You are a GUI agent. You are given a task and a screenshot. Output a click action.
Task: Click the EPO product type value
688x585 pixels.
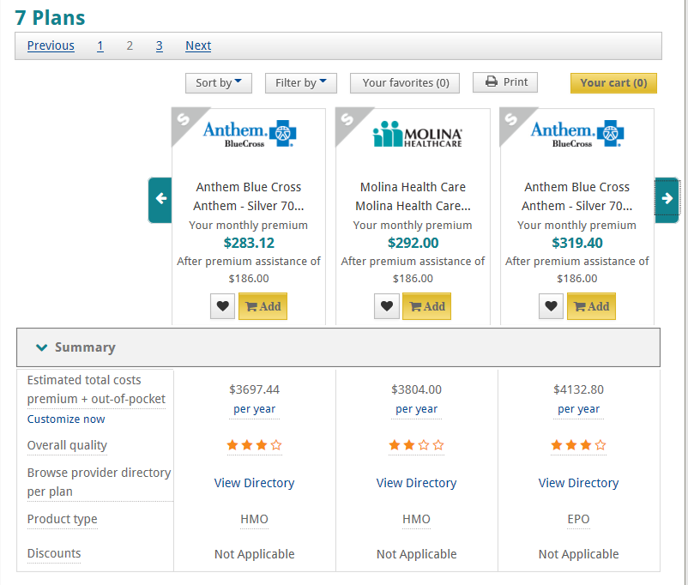(x=578, y=519)
